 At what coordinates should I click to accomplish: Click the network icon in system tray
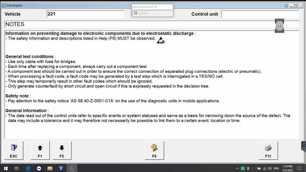pyautogui.click(x=264, y=168)
